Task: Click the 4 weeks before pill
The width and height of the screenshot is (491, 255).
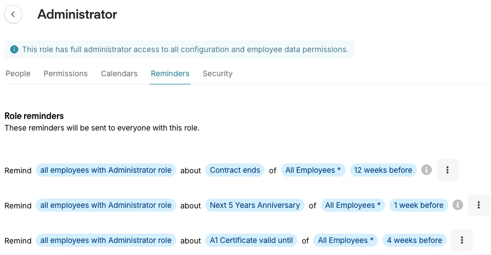Action: (x=414, y=240)
